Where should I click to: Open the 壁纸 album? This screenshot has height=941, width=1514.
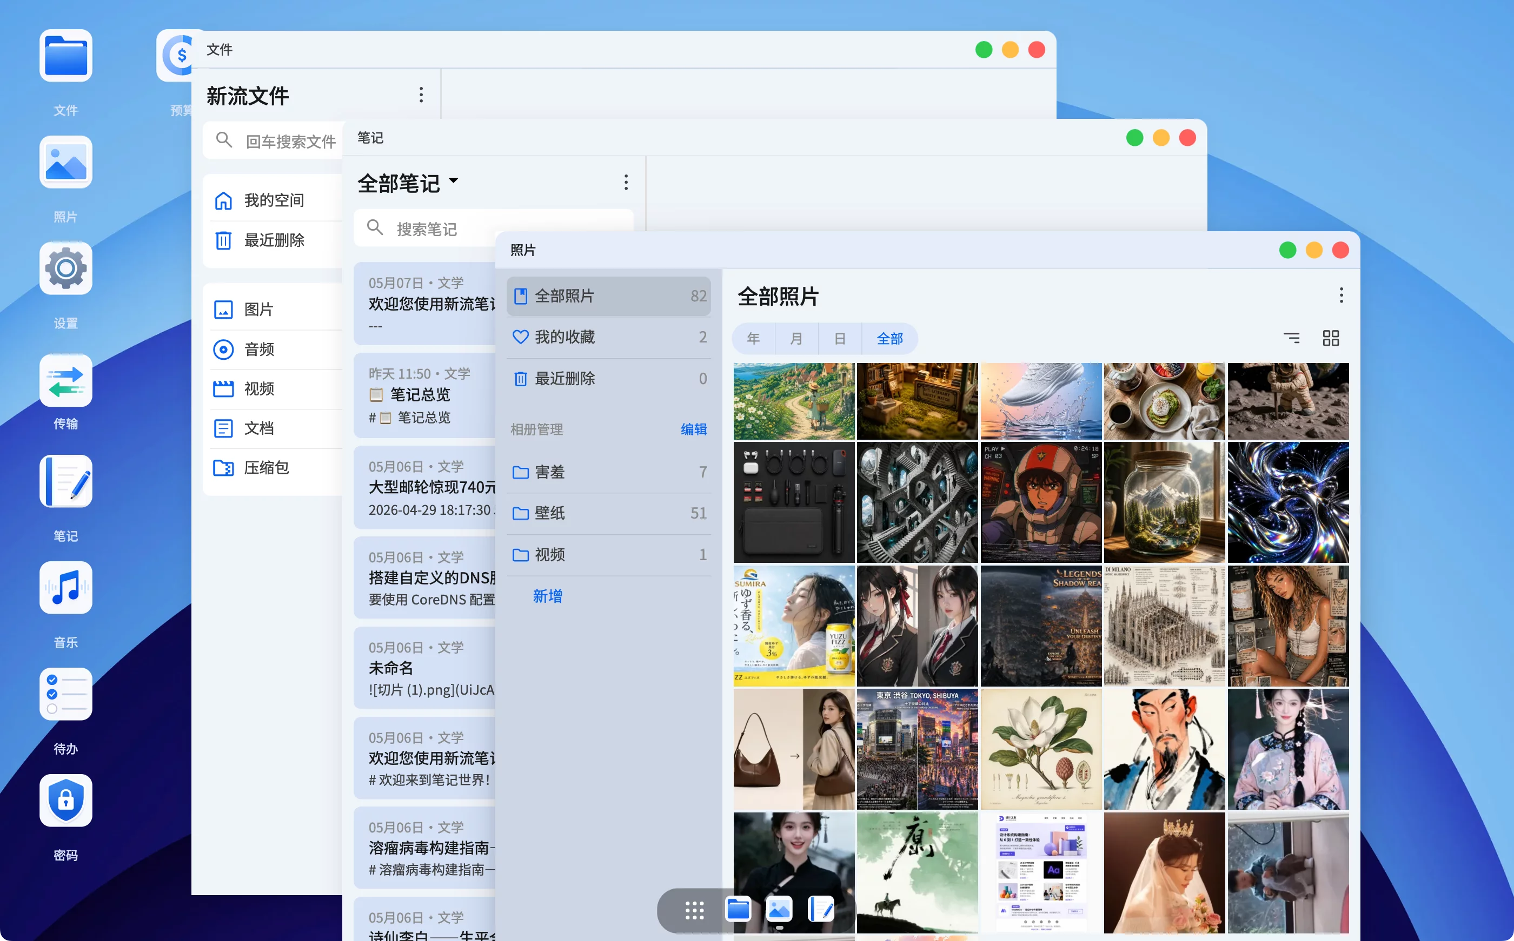click(x=608, y=513)
